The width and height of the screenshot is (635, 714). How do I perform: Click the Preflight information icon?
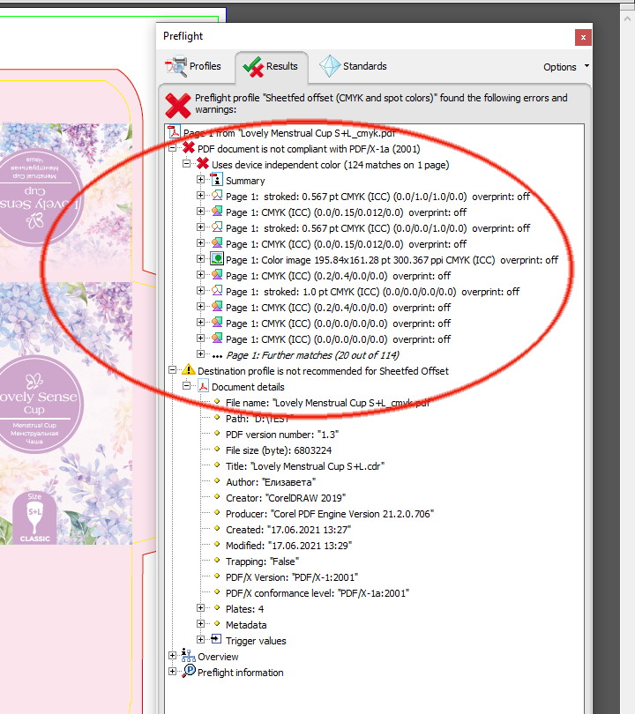click(x=189, y=671)
